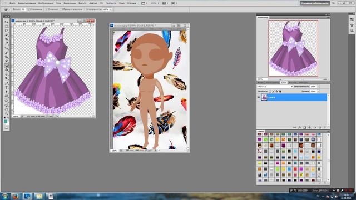Open the Редактирование menu
Screen dimensions: 356x200
click(x=27, y=3)
